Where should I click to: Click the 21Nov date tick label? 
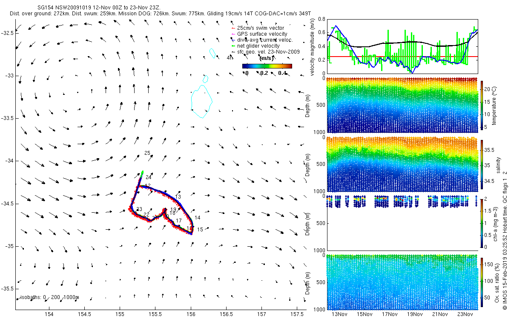coord(440,314)
